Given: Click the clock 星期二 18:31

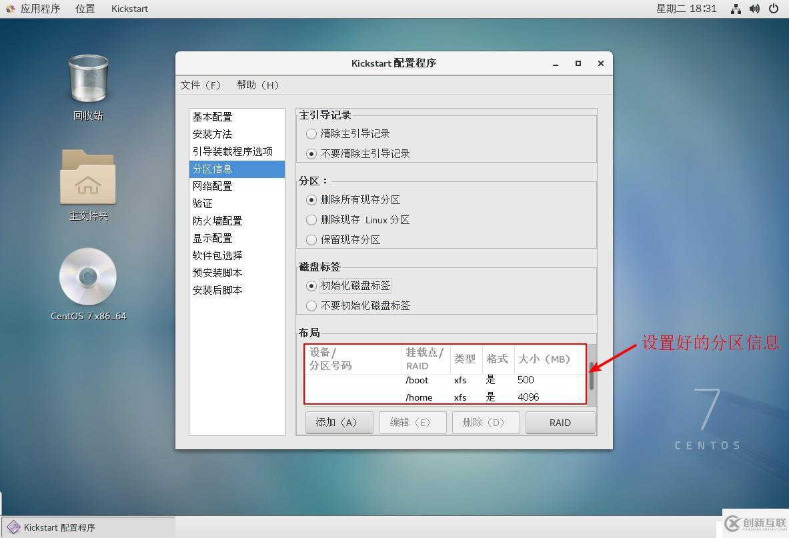Looking at the screenshot, I should (x=686, y=9).
